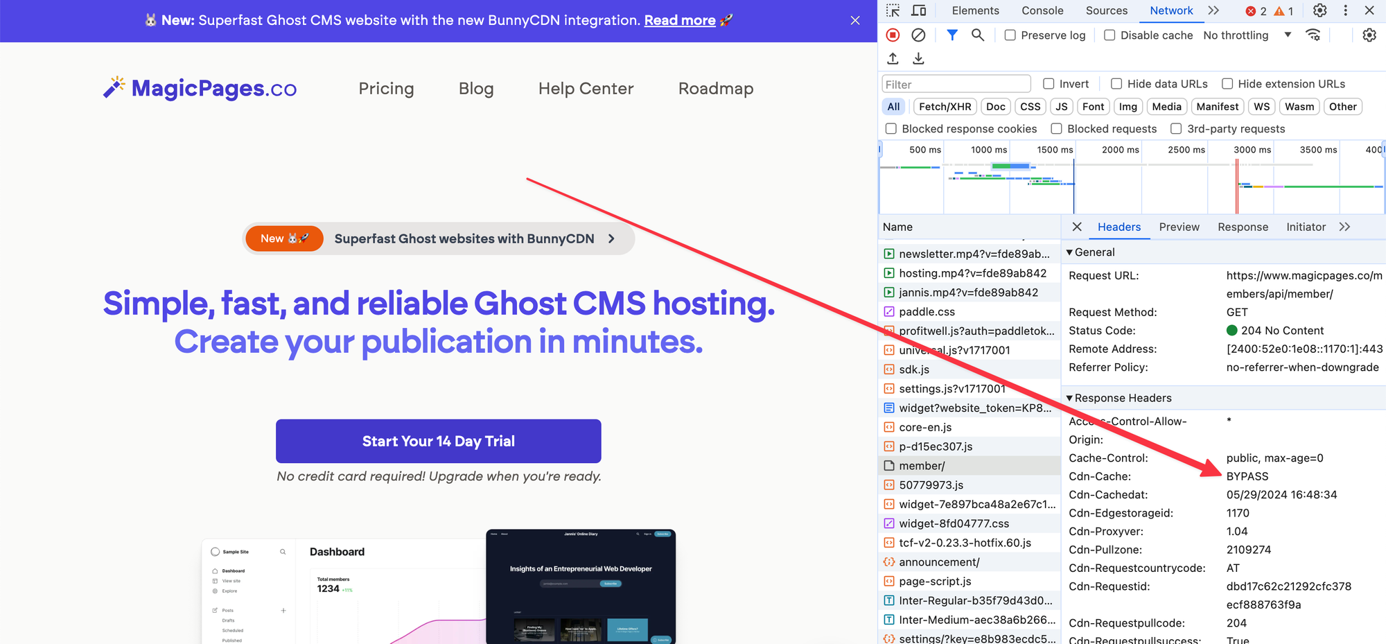This screenshot has width=1386, height=644.
Task: Click the stylesheet icon beside paddle.css
Action: (x=889, y=312)
